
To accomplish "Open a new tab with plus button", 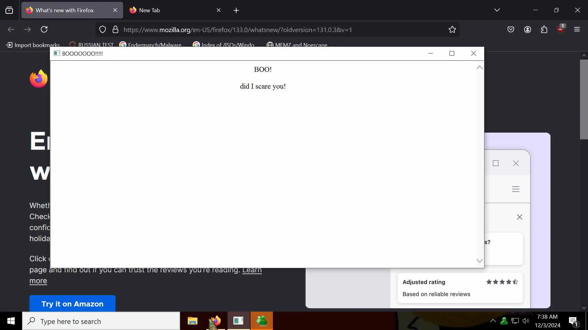I will point(236,10).
